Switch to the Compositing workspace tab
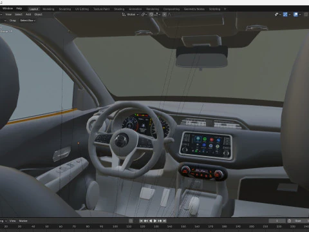Viewport: 309px width, 232px height. (x=171, y=9)
